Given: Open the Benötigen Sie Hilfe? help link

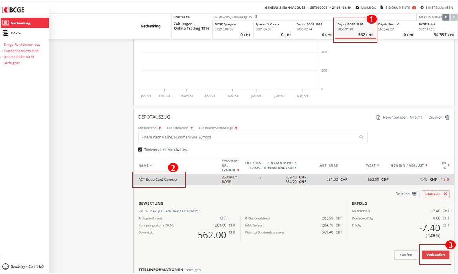Looking at the screenshot, I should [23, 267].
